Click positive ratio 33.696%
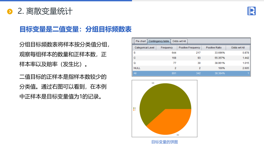This screenshot has height=148, width=264. tap(220, 53)
